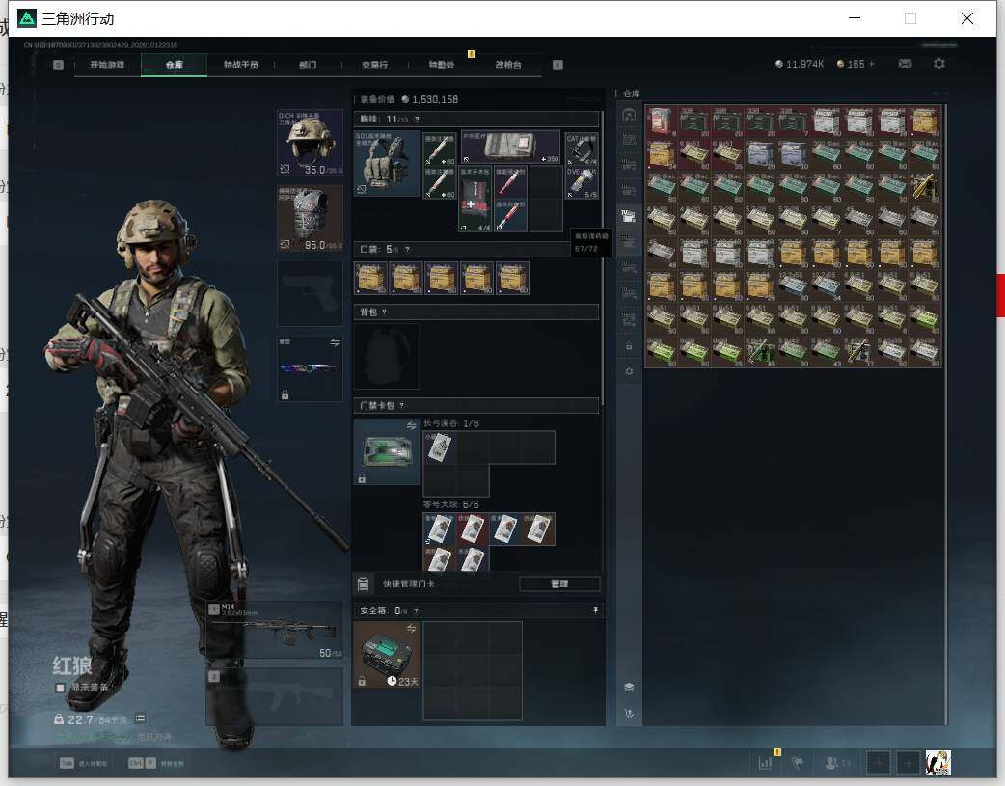Click help icon next to 安全箱

point(416,611)
